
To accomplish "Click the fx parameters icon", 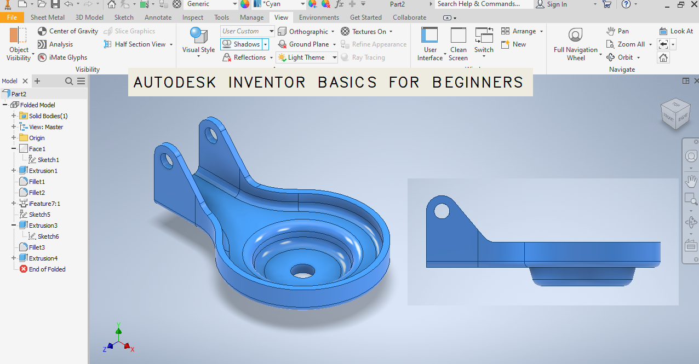I will click(339, 4).
